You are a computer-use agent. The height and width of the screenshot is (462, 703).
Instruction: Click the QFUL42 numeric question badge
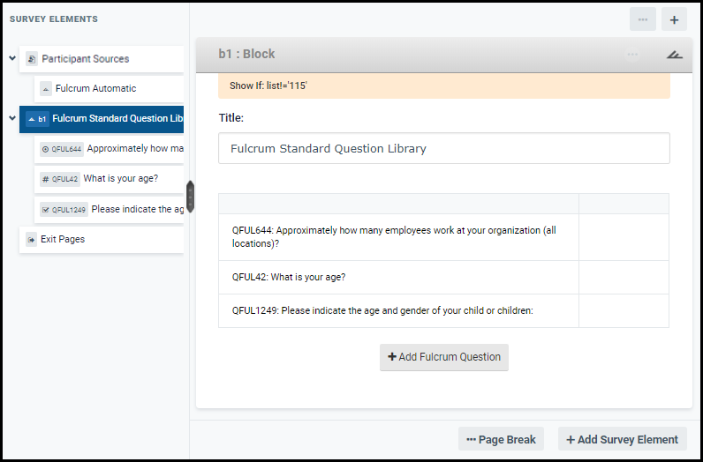tap(60, 179)
